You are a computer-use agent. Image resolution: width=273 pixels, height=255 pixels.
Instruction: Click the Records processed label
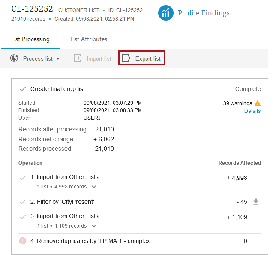pos(45,149)
